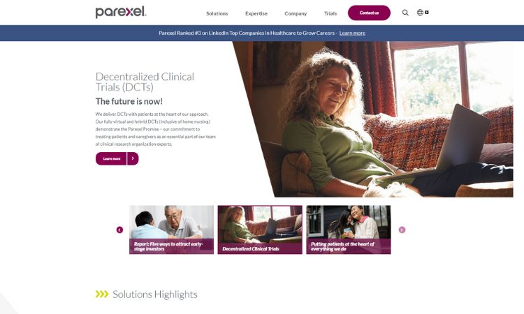The height and width of the screenshot is (314, 524).
Task: Open the Solutions menu
Action: 217,13
